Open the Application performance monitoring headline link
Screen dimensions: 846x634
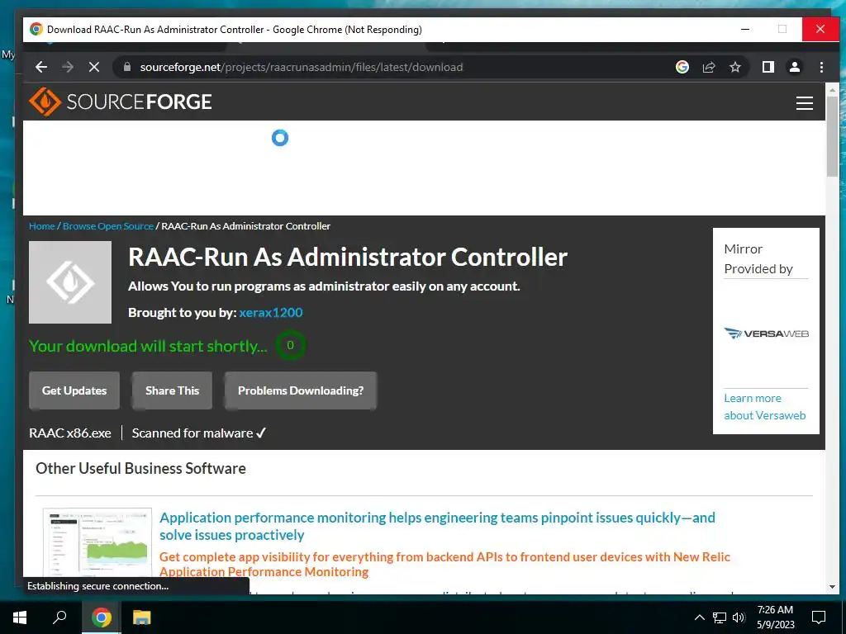tap(437, 526)
